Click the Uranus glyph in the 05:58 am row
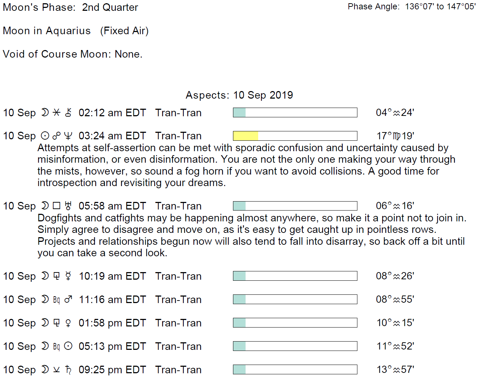 tap(68, 206)
